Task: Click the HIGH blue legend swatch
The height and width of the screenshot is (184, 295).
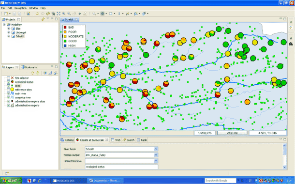Action: (x=65, y=46)
